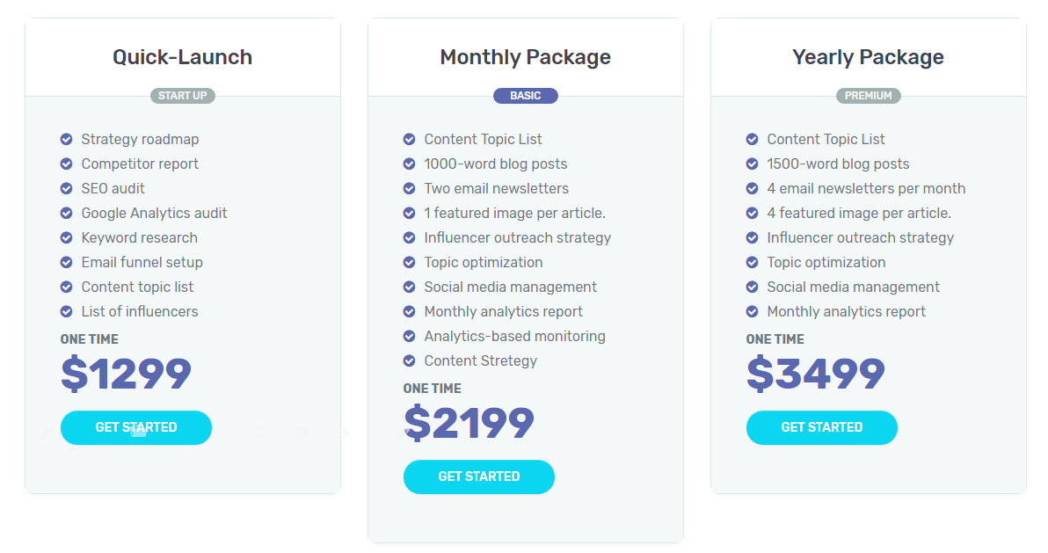This screenshot has height=553, width=1048.
Task: Click the START UP badge
Action: tap(183, 96)
